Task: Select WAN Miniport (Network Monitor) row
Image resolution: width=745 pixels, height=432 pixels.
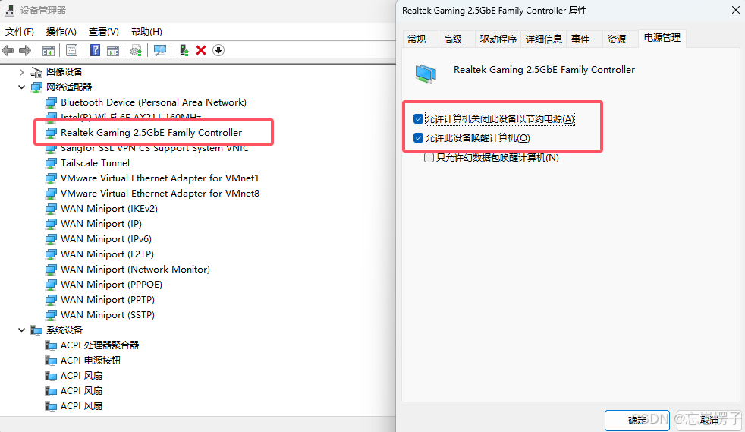Action: click(135, 270)
